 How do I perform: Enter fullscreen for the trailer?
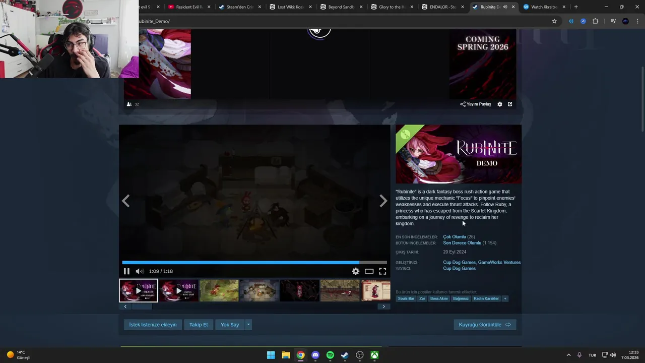click(x=382, y=271)
